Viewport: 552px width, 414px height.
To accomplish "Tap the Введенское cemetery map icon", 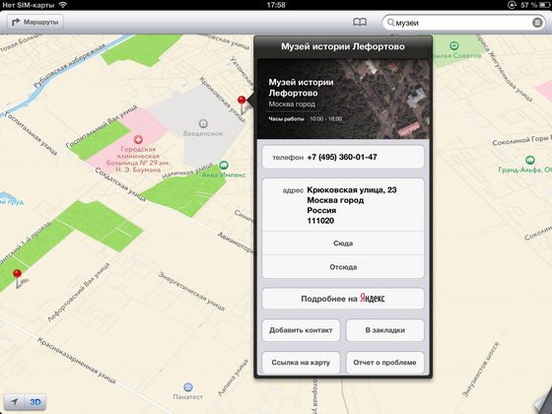I will click(203, 123).
